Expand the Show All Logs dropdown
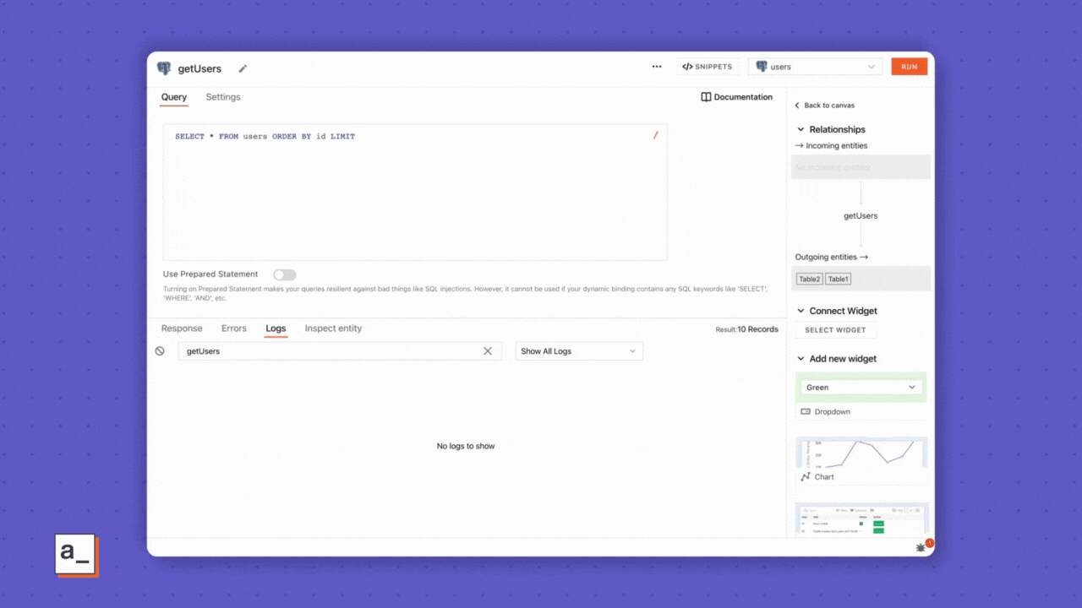 (x=579, y=351)
